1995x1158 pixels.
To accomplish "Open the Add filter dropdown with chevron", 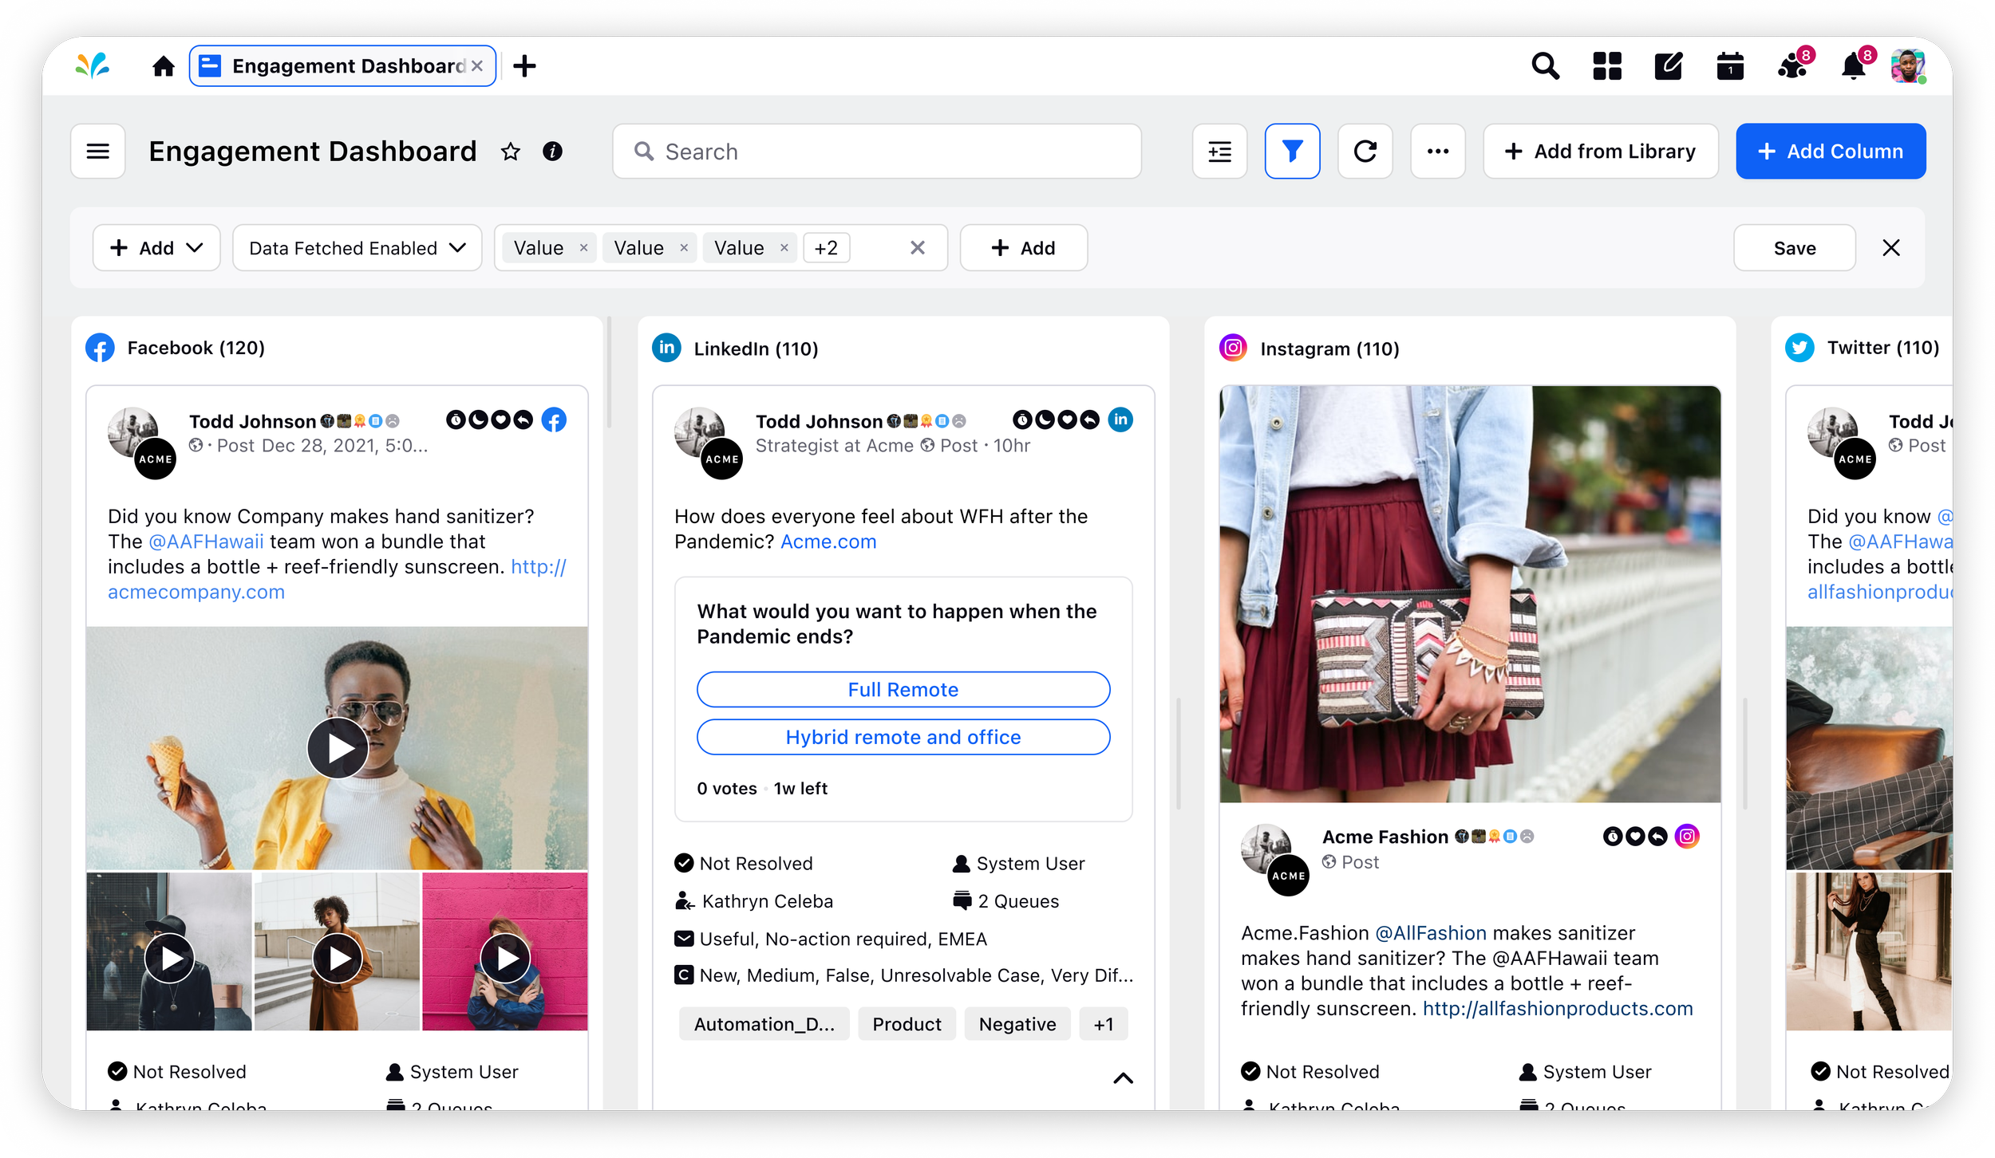I will pos(156,248).
